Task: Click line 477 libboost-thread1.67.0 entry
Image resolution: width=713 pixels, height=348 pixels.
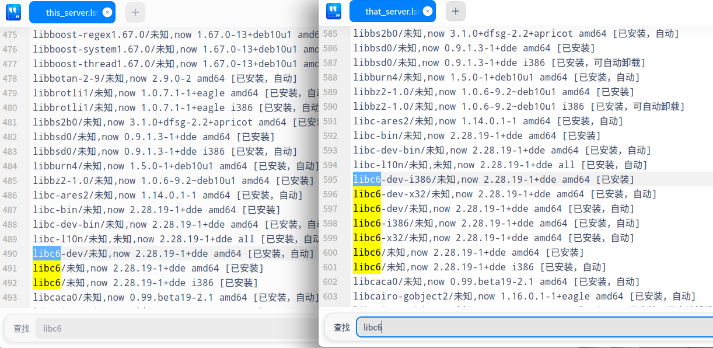Action: [x=176, y=64]
